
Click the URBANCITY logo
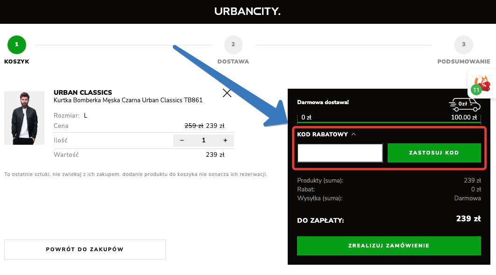tap(248, 12)
